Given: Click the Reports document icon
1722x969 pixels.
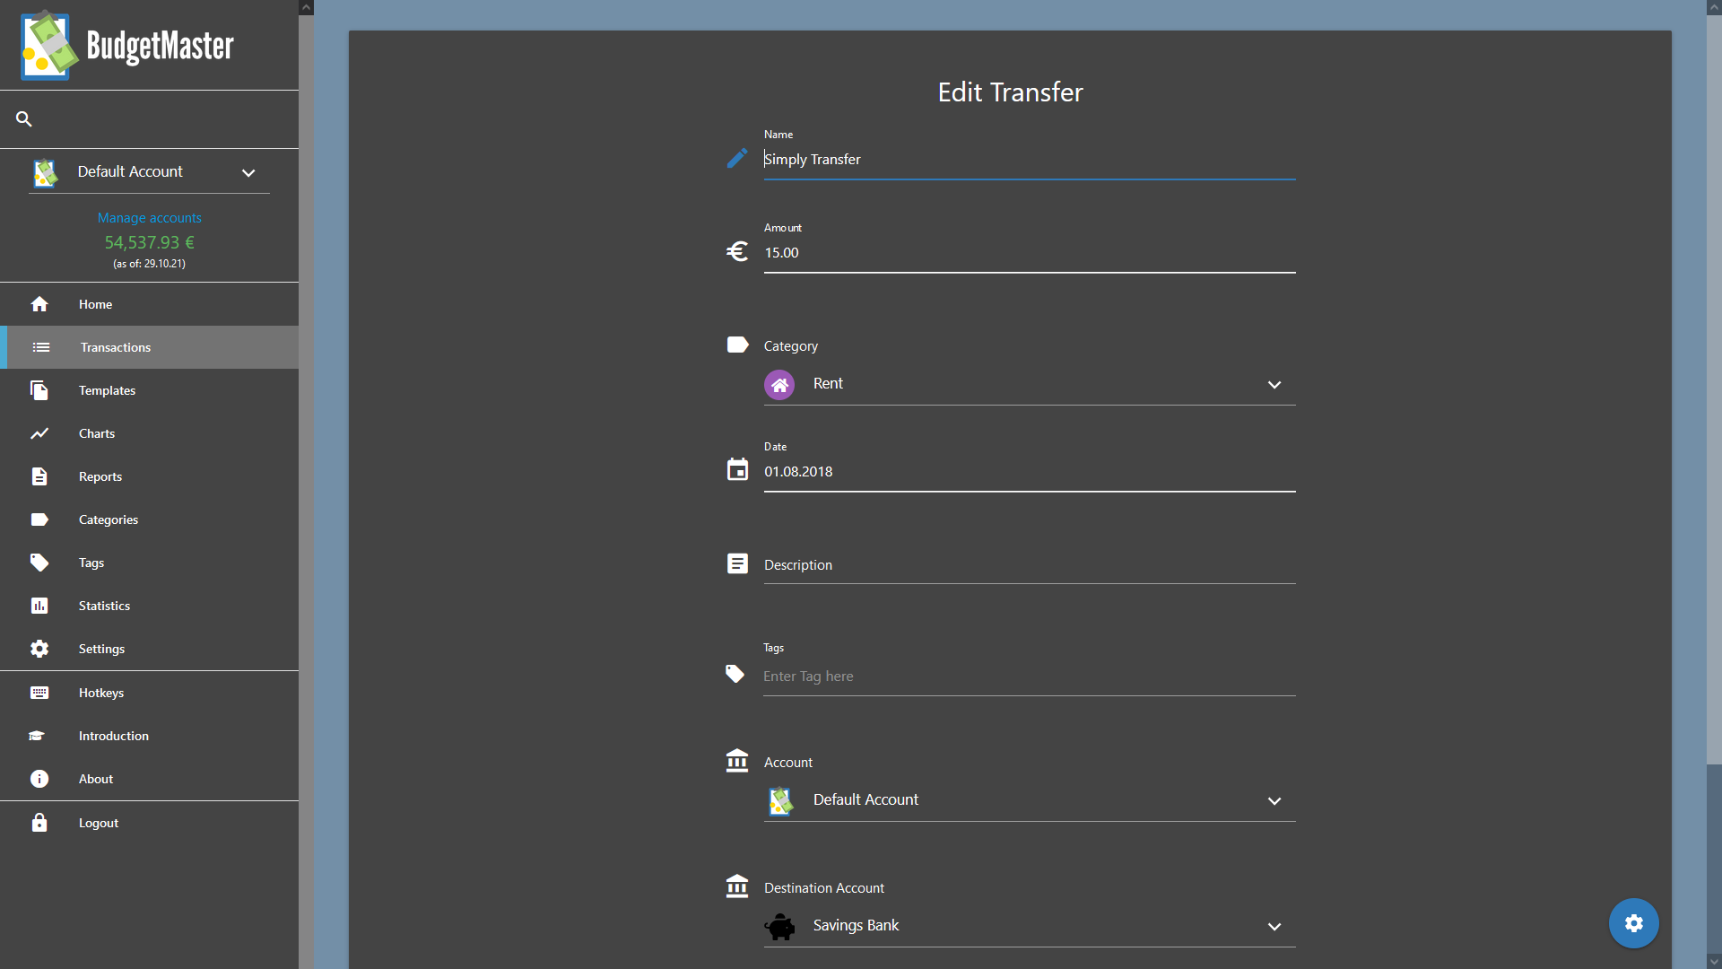Looking at the screenshot, I should [x=39, y=476].
